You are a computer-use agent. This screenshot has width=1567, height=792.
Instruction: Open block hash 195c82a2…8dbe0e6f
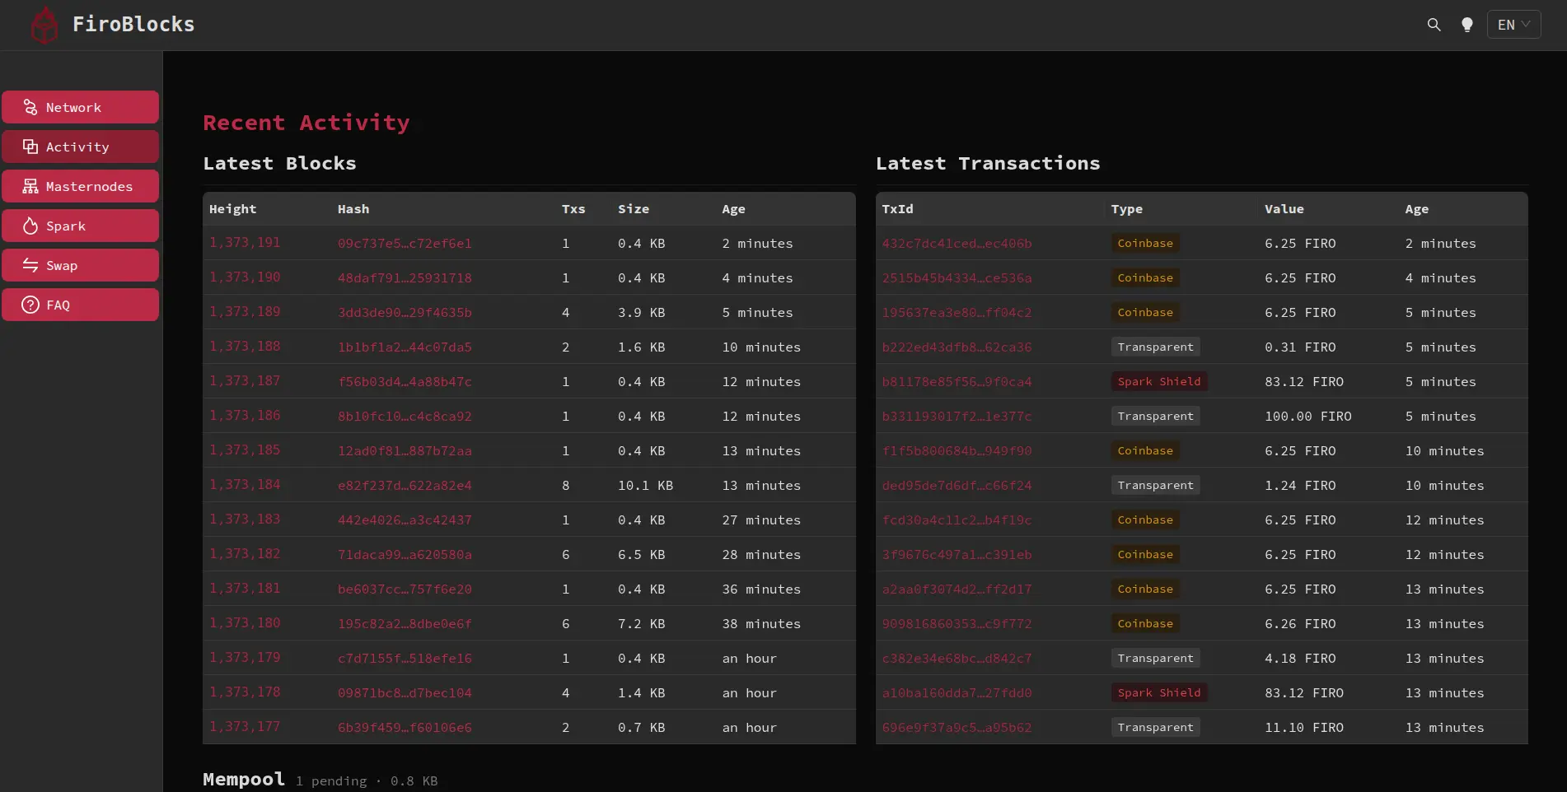tap(405, 624)
